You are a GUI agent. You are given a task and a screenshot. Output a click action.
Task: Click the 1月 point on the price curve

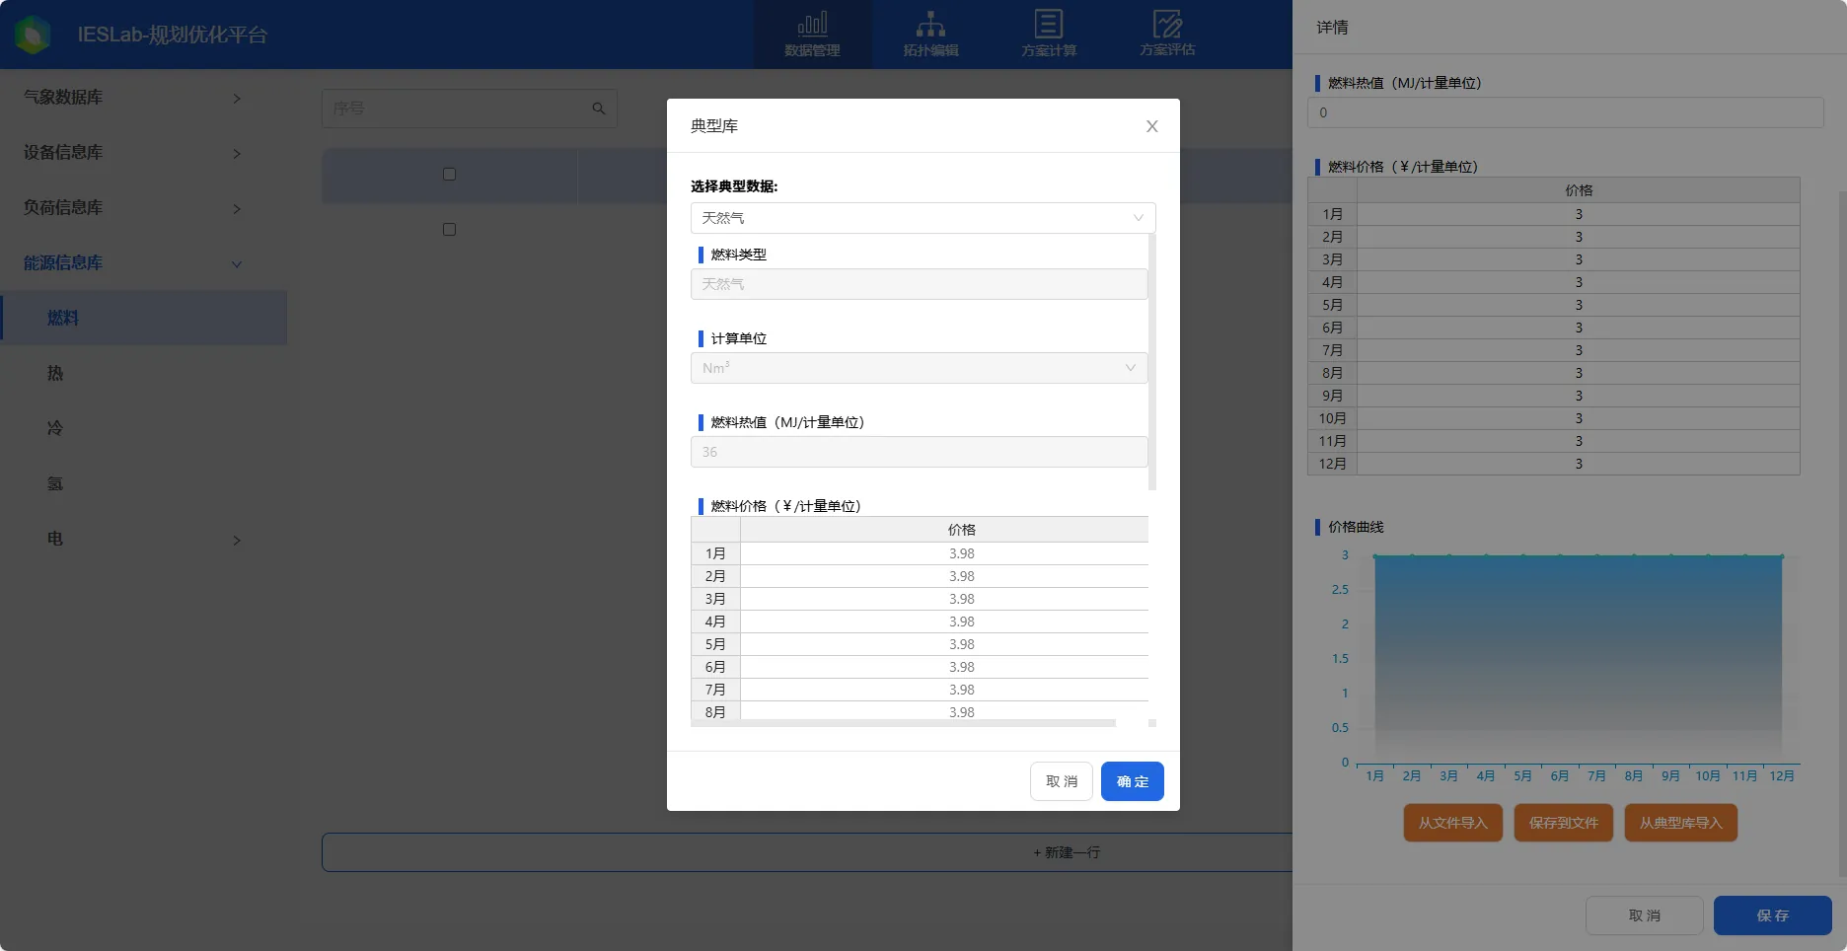click(x=1374, y=556)
